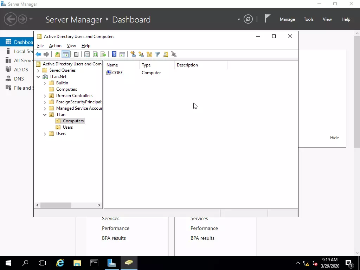
Task: Create a new organizational unit with the folder star icon
Action: click(x=149, y=54)
